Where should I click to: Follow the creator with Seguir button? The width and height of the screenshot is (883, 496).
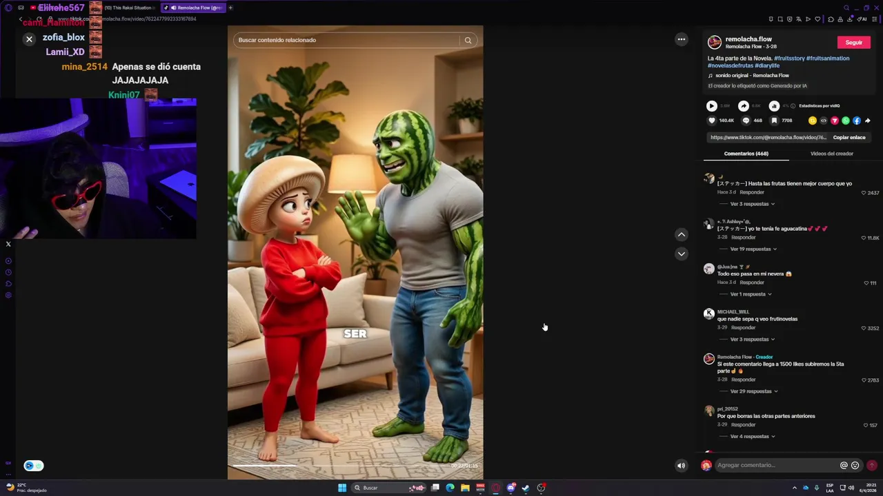click(854, 43)
